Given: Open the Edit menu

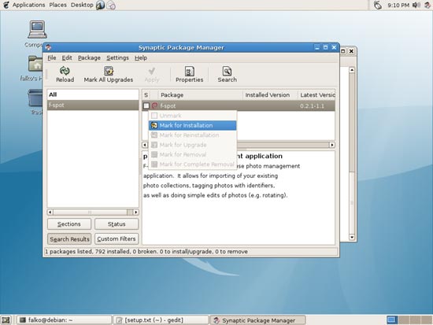Looking at the screenshot, I should pos(67,57).
